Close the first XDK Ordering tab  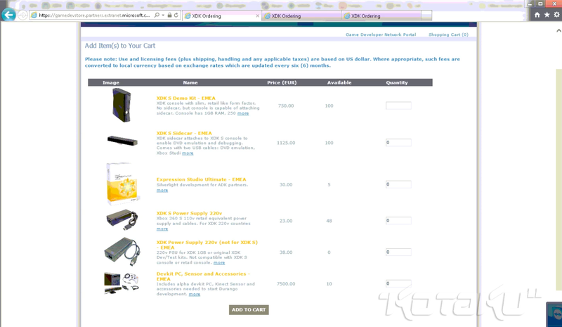pyautogui.click(x=257, y=15)
